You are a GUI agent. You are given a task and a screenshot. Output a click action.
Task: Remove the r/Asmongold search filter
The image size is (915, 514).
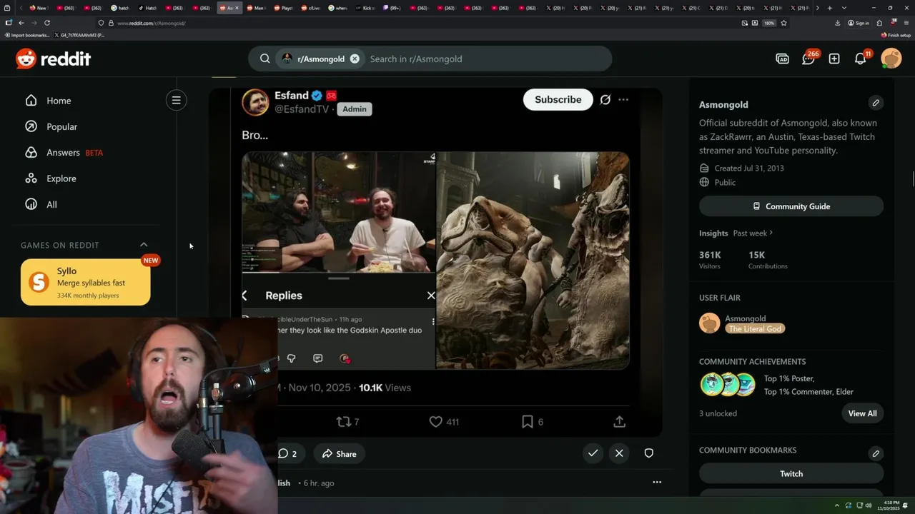coord(355,59)
